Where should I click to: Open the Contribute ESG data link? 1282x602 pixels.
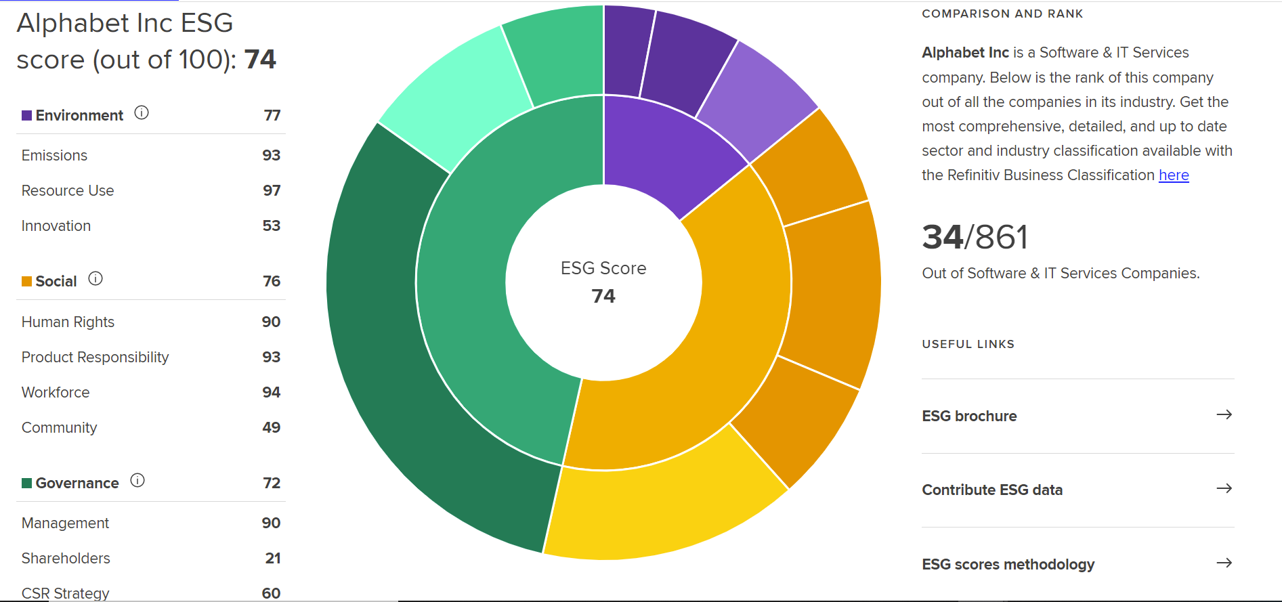coord(992,490)
